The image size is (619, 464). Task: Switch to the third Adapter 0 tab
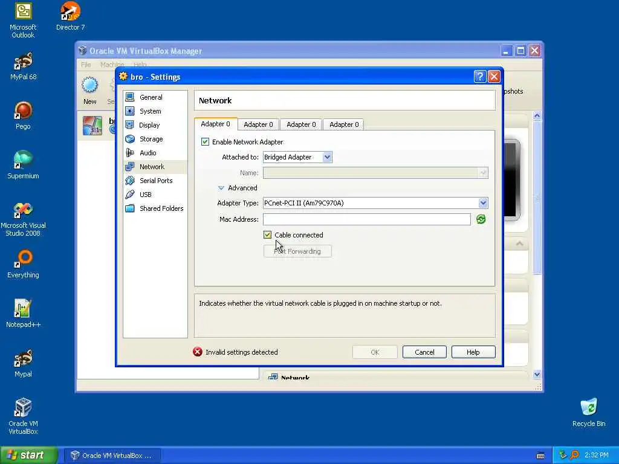pos(301,124)
